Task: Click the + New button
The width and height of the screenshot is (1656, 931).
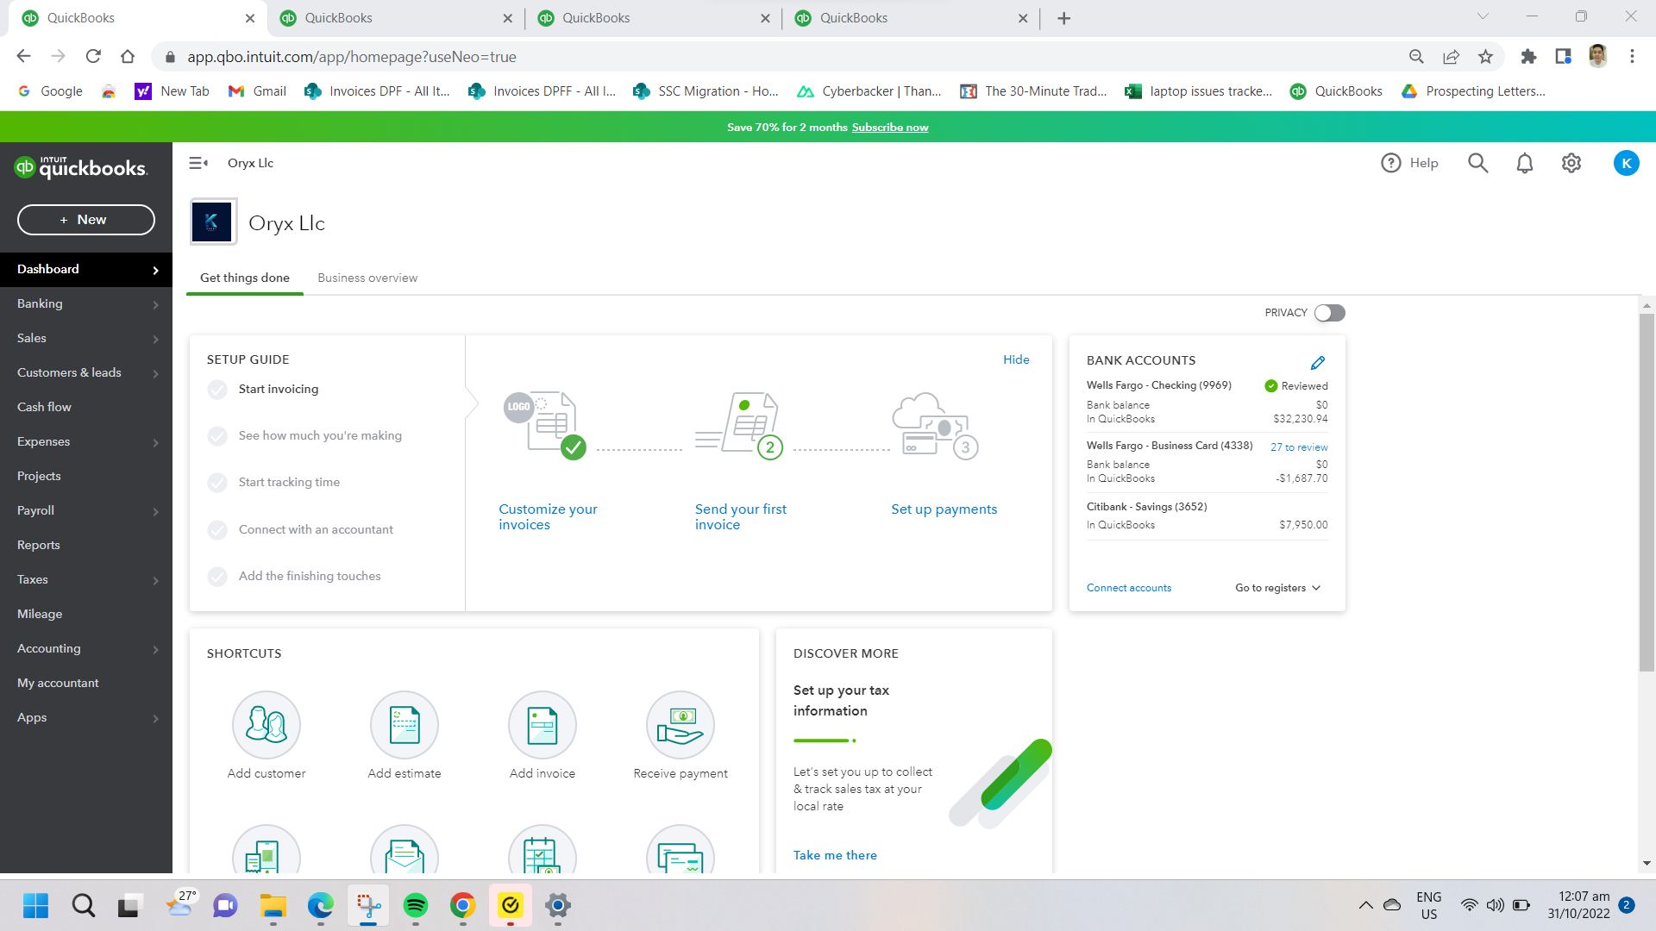Action: (86, 220)
